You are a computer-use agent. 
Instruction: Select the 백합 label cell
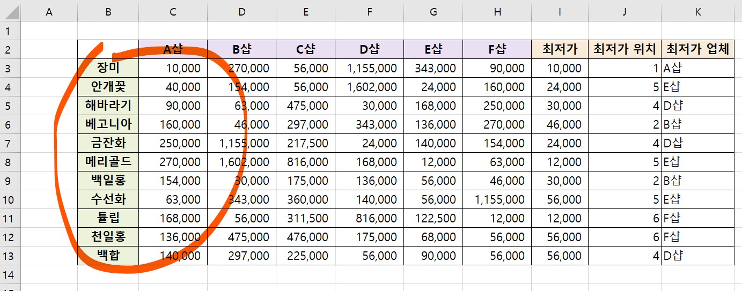click(108, 256)
